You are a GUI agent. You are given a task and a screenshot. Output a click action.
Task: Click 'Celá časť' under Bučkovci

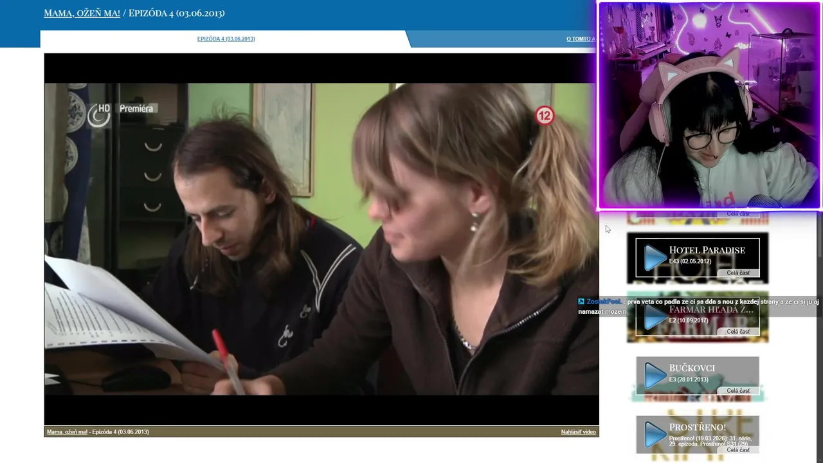point(738,391)
